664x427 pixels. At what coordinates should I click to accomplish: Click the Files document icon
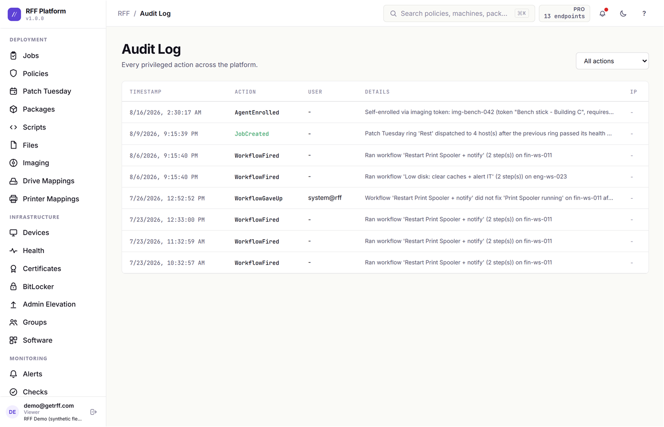pyautogui.click(x=13, y=145)
